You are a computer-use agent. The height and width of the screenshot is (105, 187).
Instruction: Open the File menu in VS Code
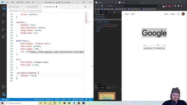pos(7,2)
